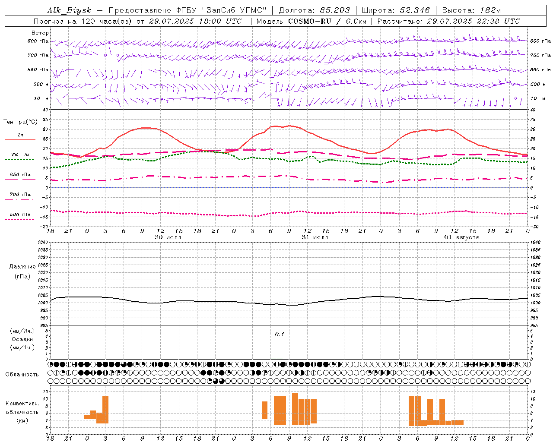Click the 'Конвективн.' convective cloud label
Image resolution: width=553 pixels, height=442 pixels.
[x=22, y=404]
